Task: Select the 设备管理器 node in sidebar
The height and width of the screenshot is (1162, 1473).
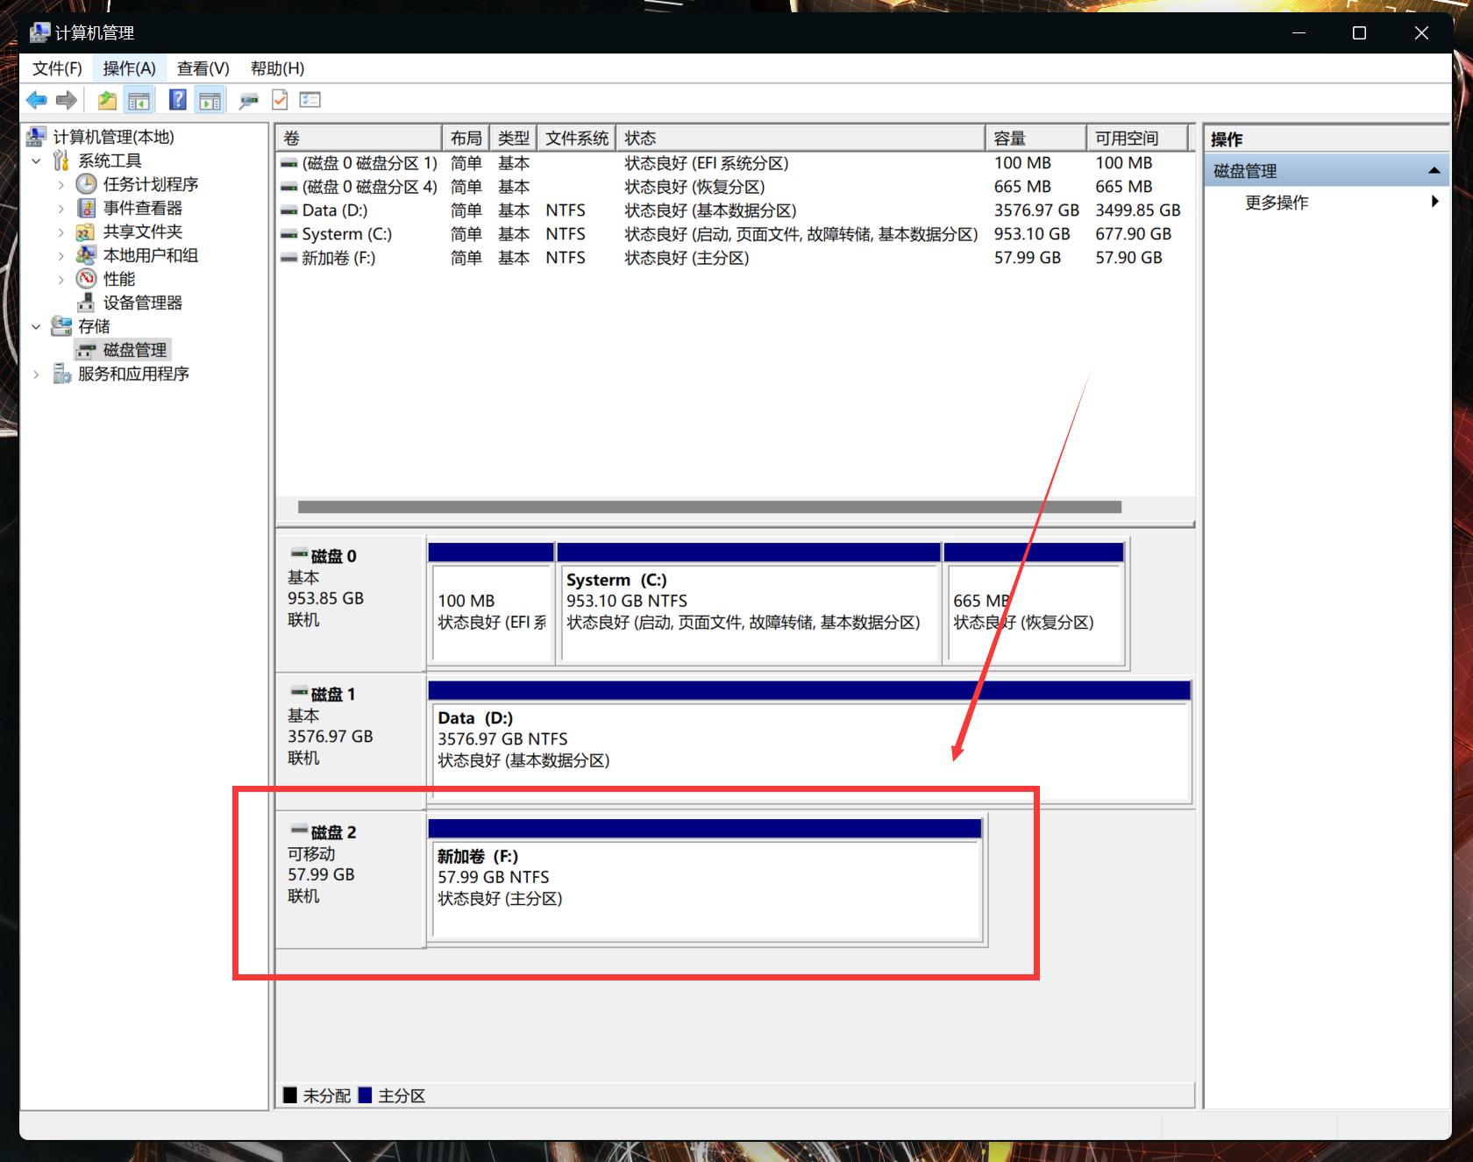Action: point(141,302)
